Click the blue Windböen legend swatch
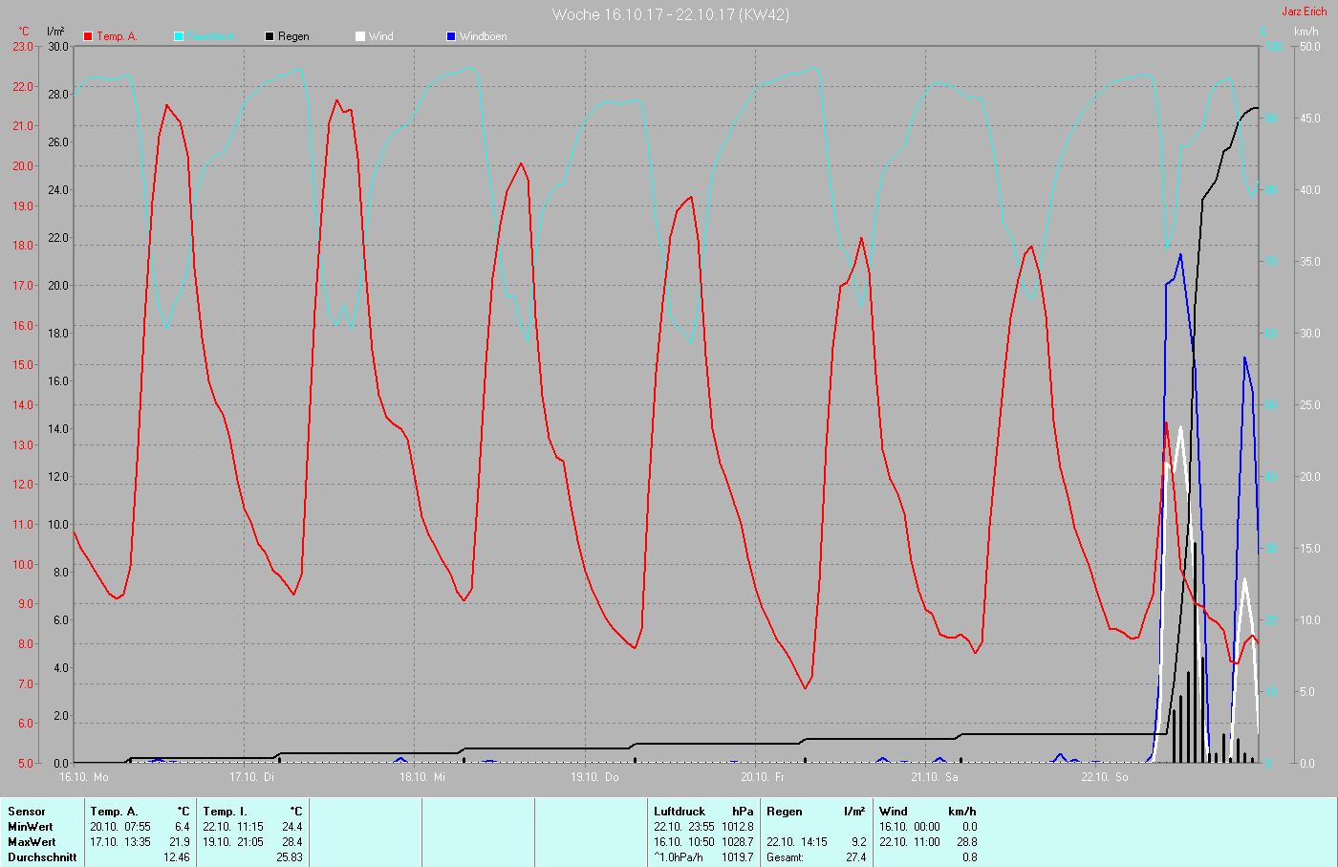 (451, 36)
